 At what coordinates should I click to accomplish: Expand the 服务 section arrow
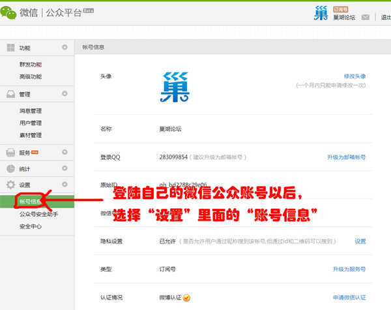click(65, 152)
